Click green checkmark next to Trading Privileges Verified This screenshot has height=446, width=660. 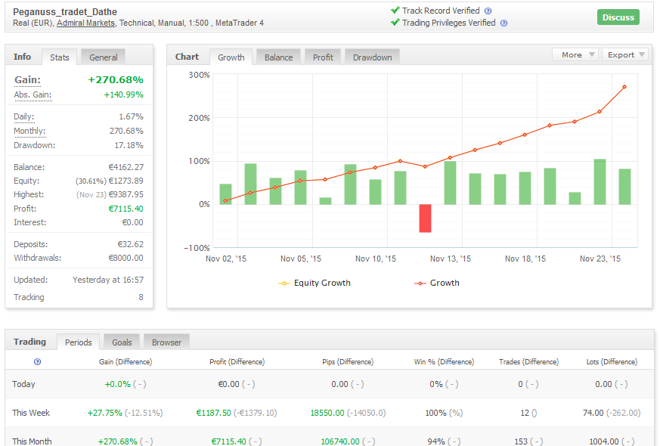coord(395,23)
